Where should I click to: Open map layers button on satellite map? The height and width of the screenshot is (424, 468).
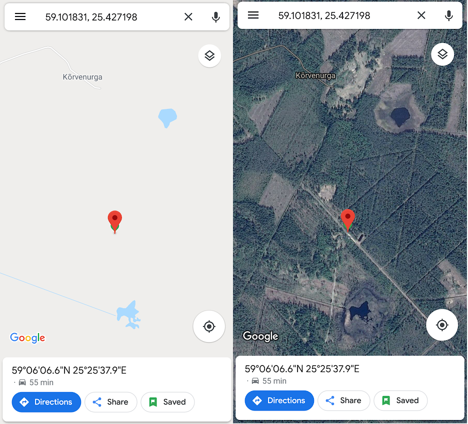(x=442, y=54)
